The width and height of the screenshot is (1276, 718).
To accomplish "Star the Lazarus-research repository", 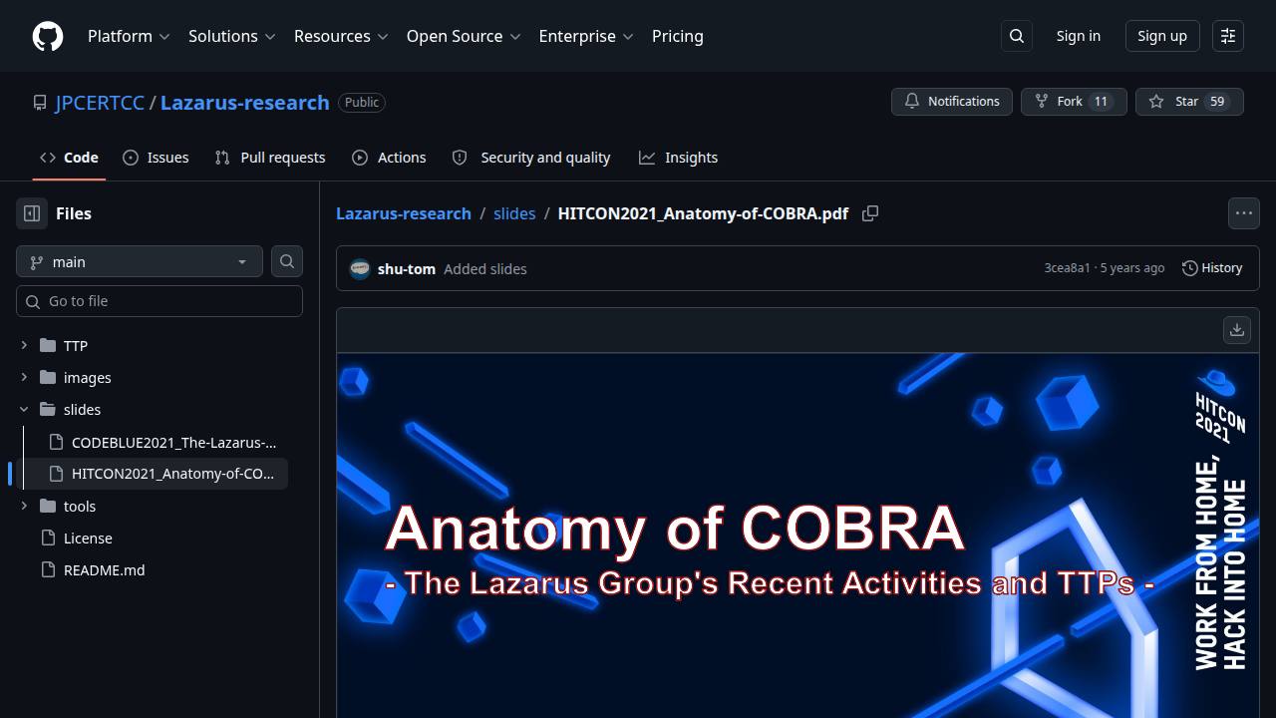I will tap(1189, 102).
